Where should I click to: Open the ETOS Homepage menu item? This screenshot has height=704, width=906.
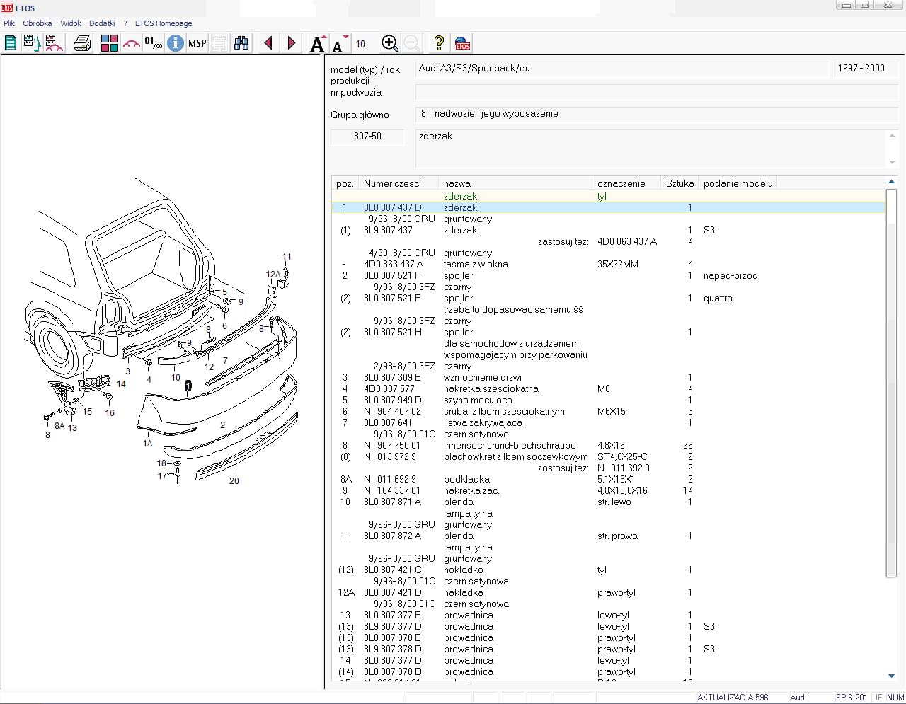(164, 23)
